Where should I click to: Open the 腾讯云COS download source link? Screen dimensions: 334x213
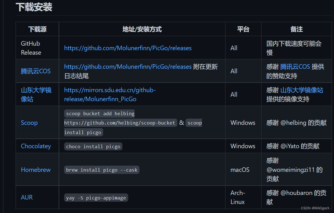tap(35, 71)
